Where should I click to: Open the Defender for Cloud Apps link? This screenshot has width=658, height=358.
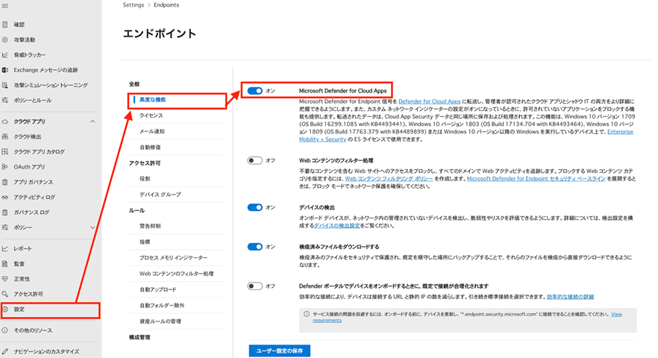pyautogui.click(x=429, y=101)
